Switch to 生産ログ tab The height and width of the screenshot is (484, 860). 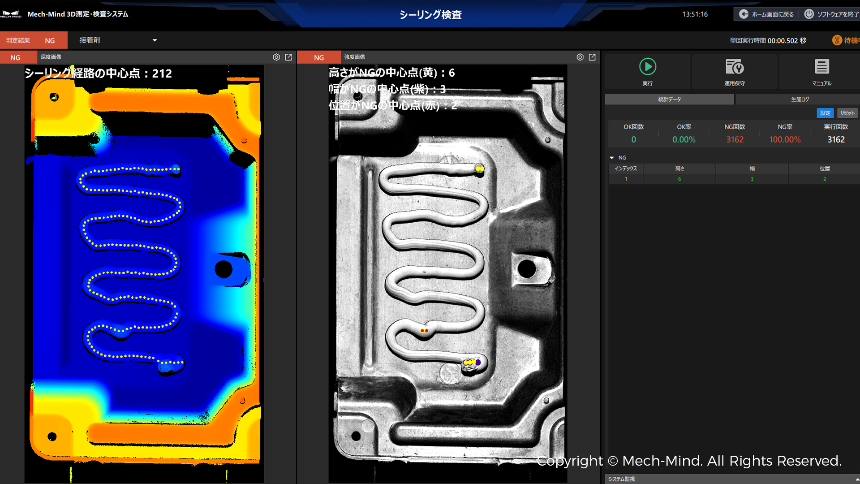point(800,99)
